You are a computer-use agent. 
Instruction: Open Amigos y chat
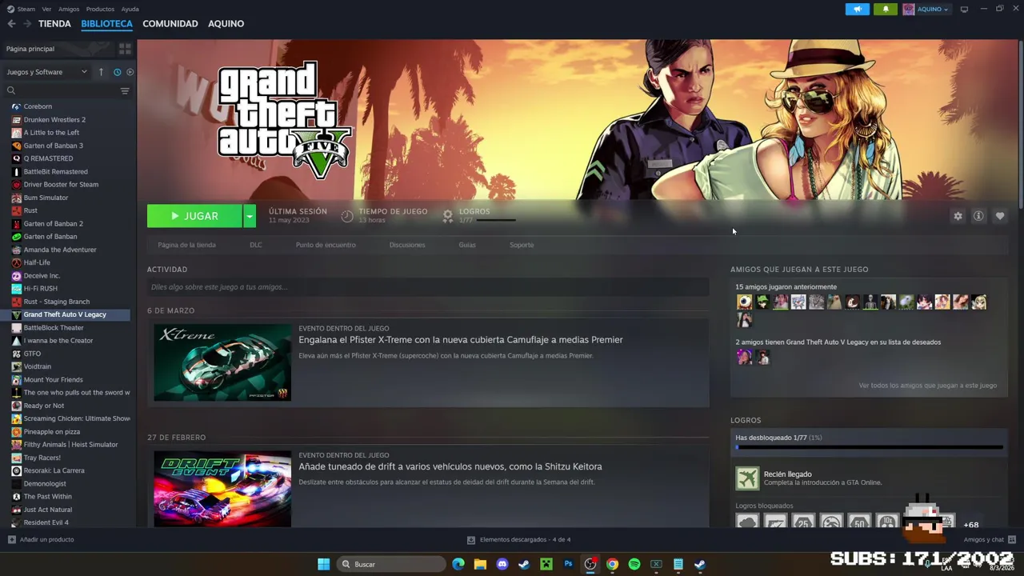point(990,540)
